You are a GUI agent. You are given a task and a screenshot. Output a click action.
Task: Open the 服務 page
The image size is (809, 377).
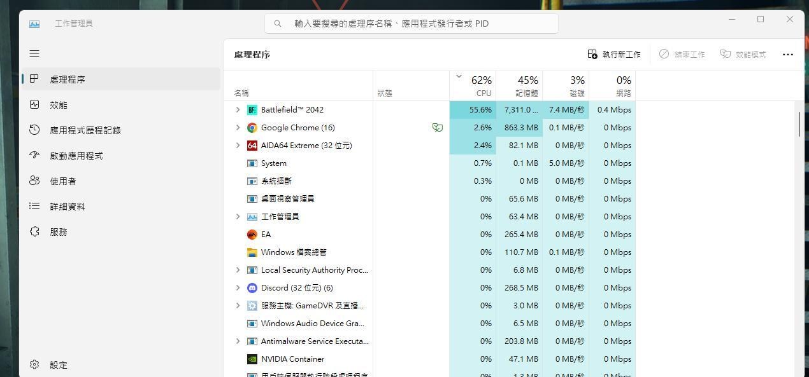(59, 231)
